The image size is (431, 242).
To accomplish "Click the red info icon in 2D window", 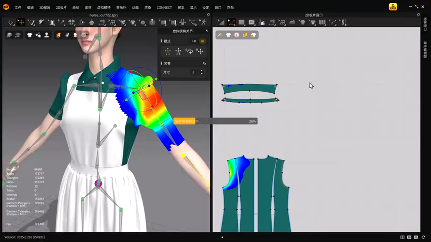I will (237, 35).
